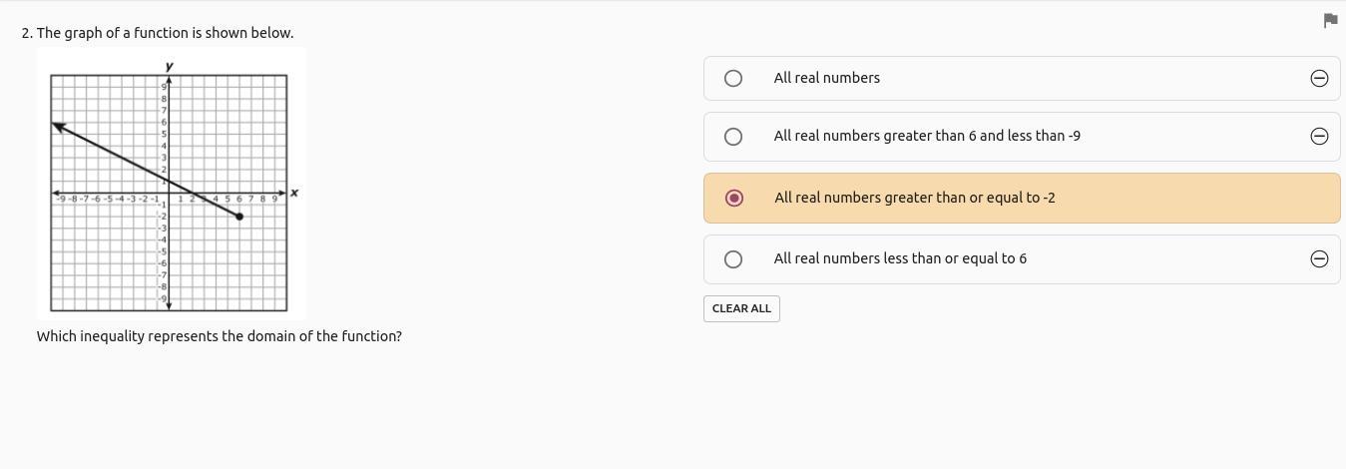
Task: Click the text "All real numbers less than or equal to 6"
Action: [899, 258]
